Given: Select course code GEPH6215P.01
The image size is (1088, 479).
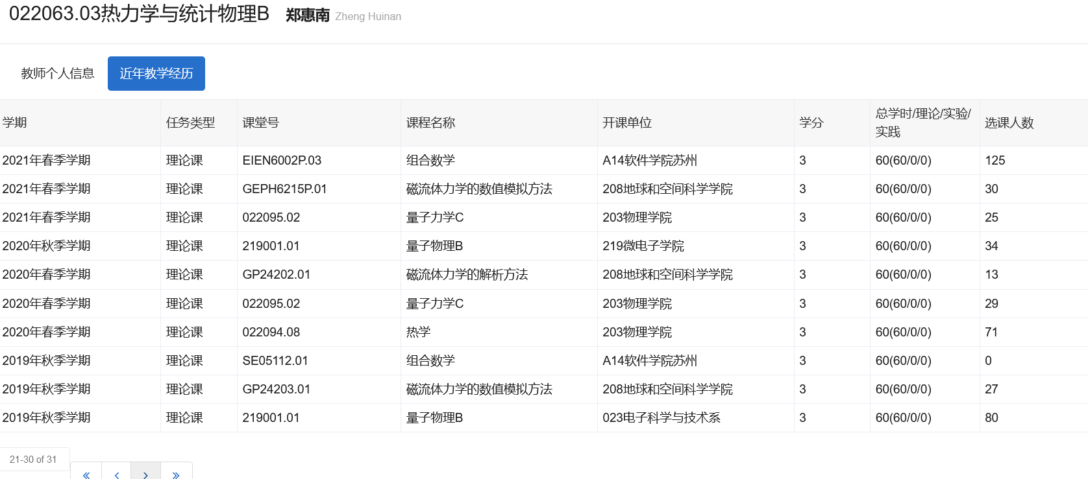Looking at the screenshot, I should 284,189.
